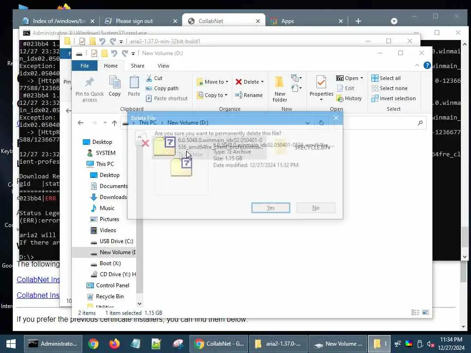Open the Delete dropdown arrow
This screenshot has width=471, height=353.
(x=262, y=82)
